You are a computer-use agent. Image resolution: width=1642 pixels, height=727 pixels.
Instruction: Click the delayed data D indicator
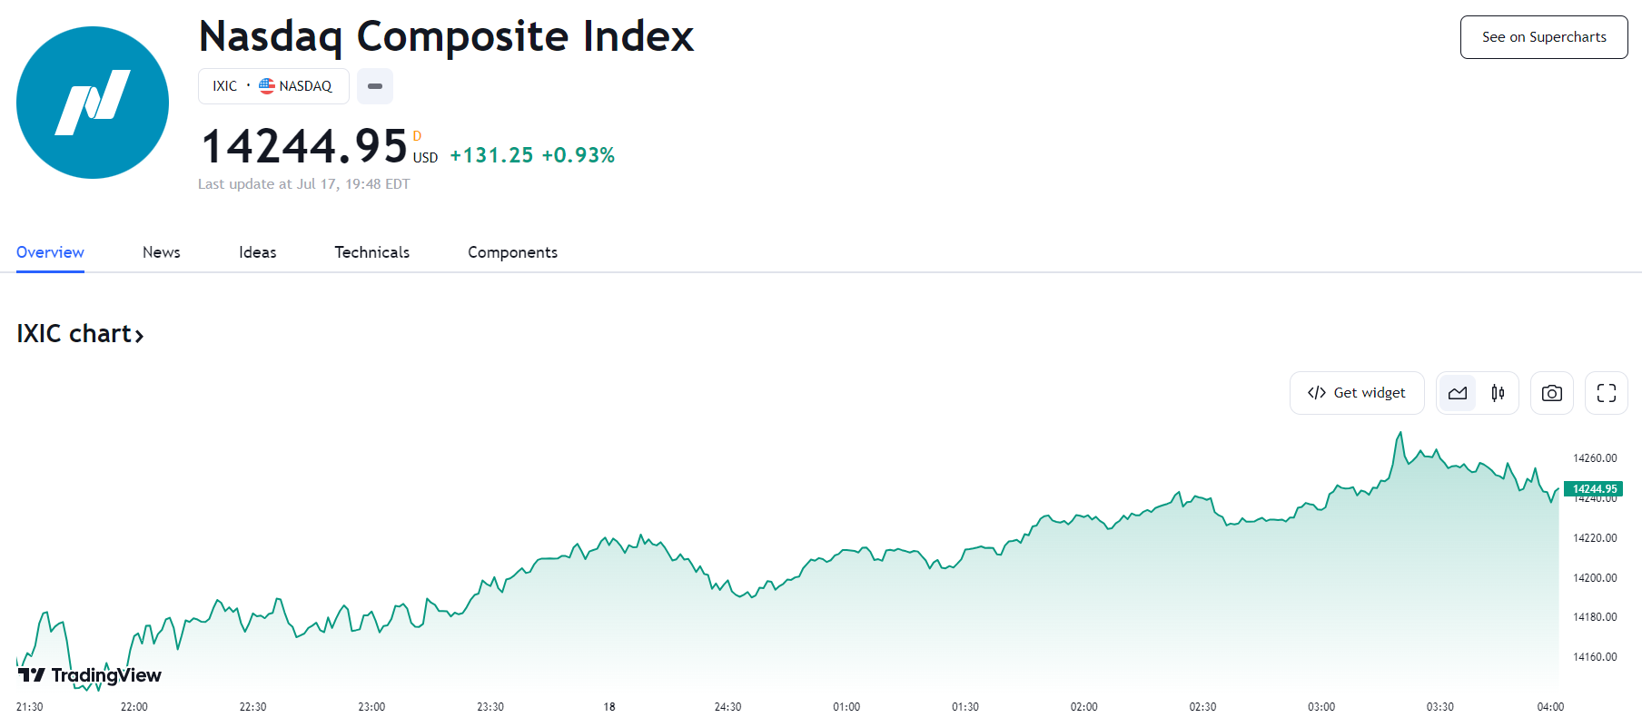click(418, 136)
